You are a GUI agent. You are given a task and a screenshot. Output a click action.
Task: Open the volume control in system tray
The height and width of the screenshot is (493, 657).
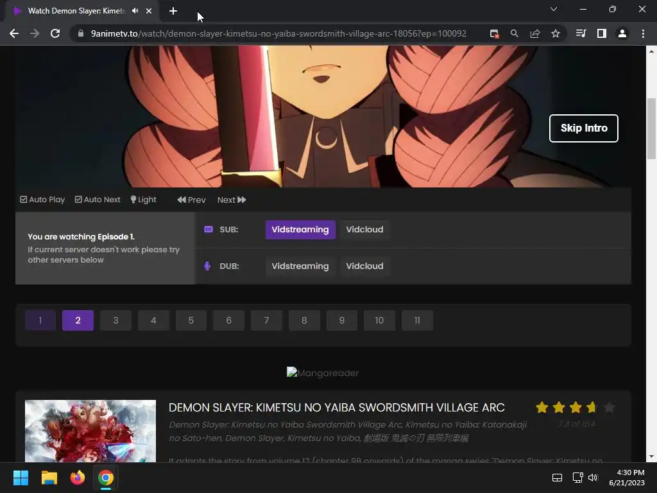(x=593, y=478)
